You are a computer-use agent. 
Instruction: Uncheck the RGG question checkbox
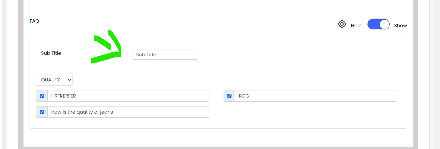230,96
